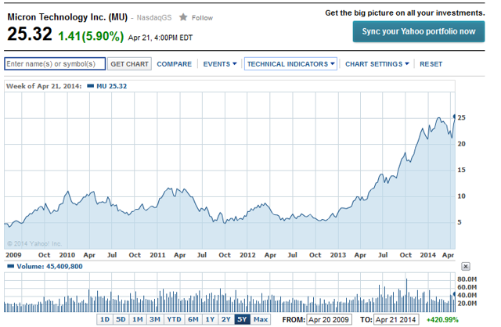Click the FROM date field
Viewport: 501px width, 327px height.
point(329,320)
